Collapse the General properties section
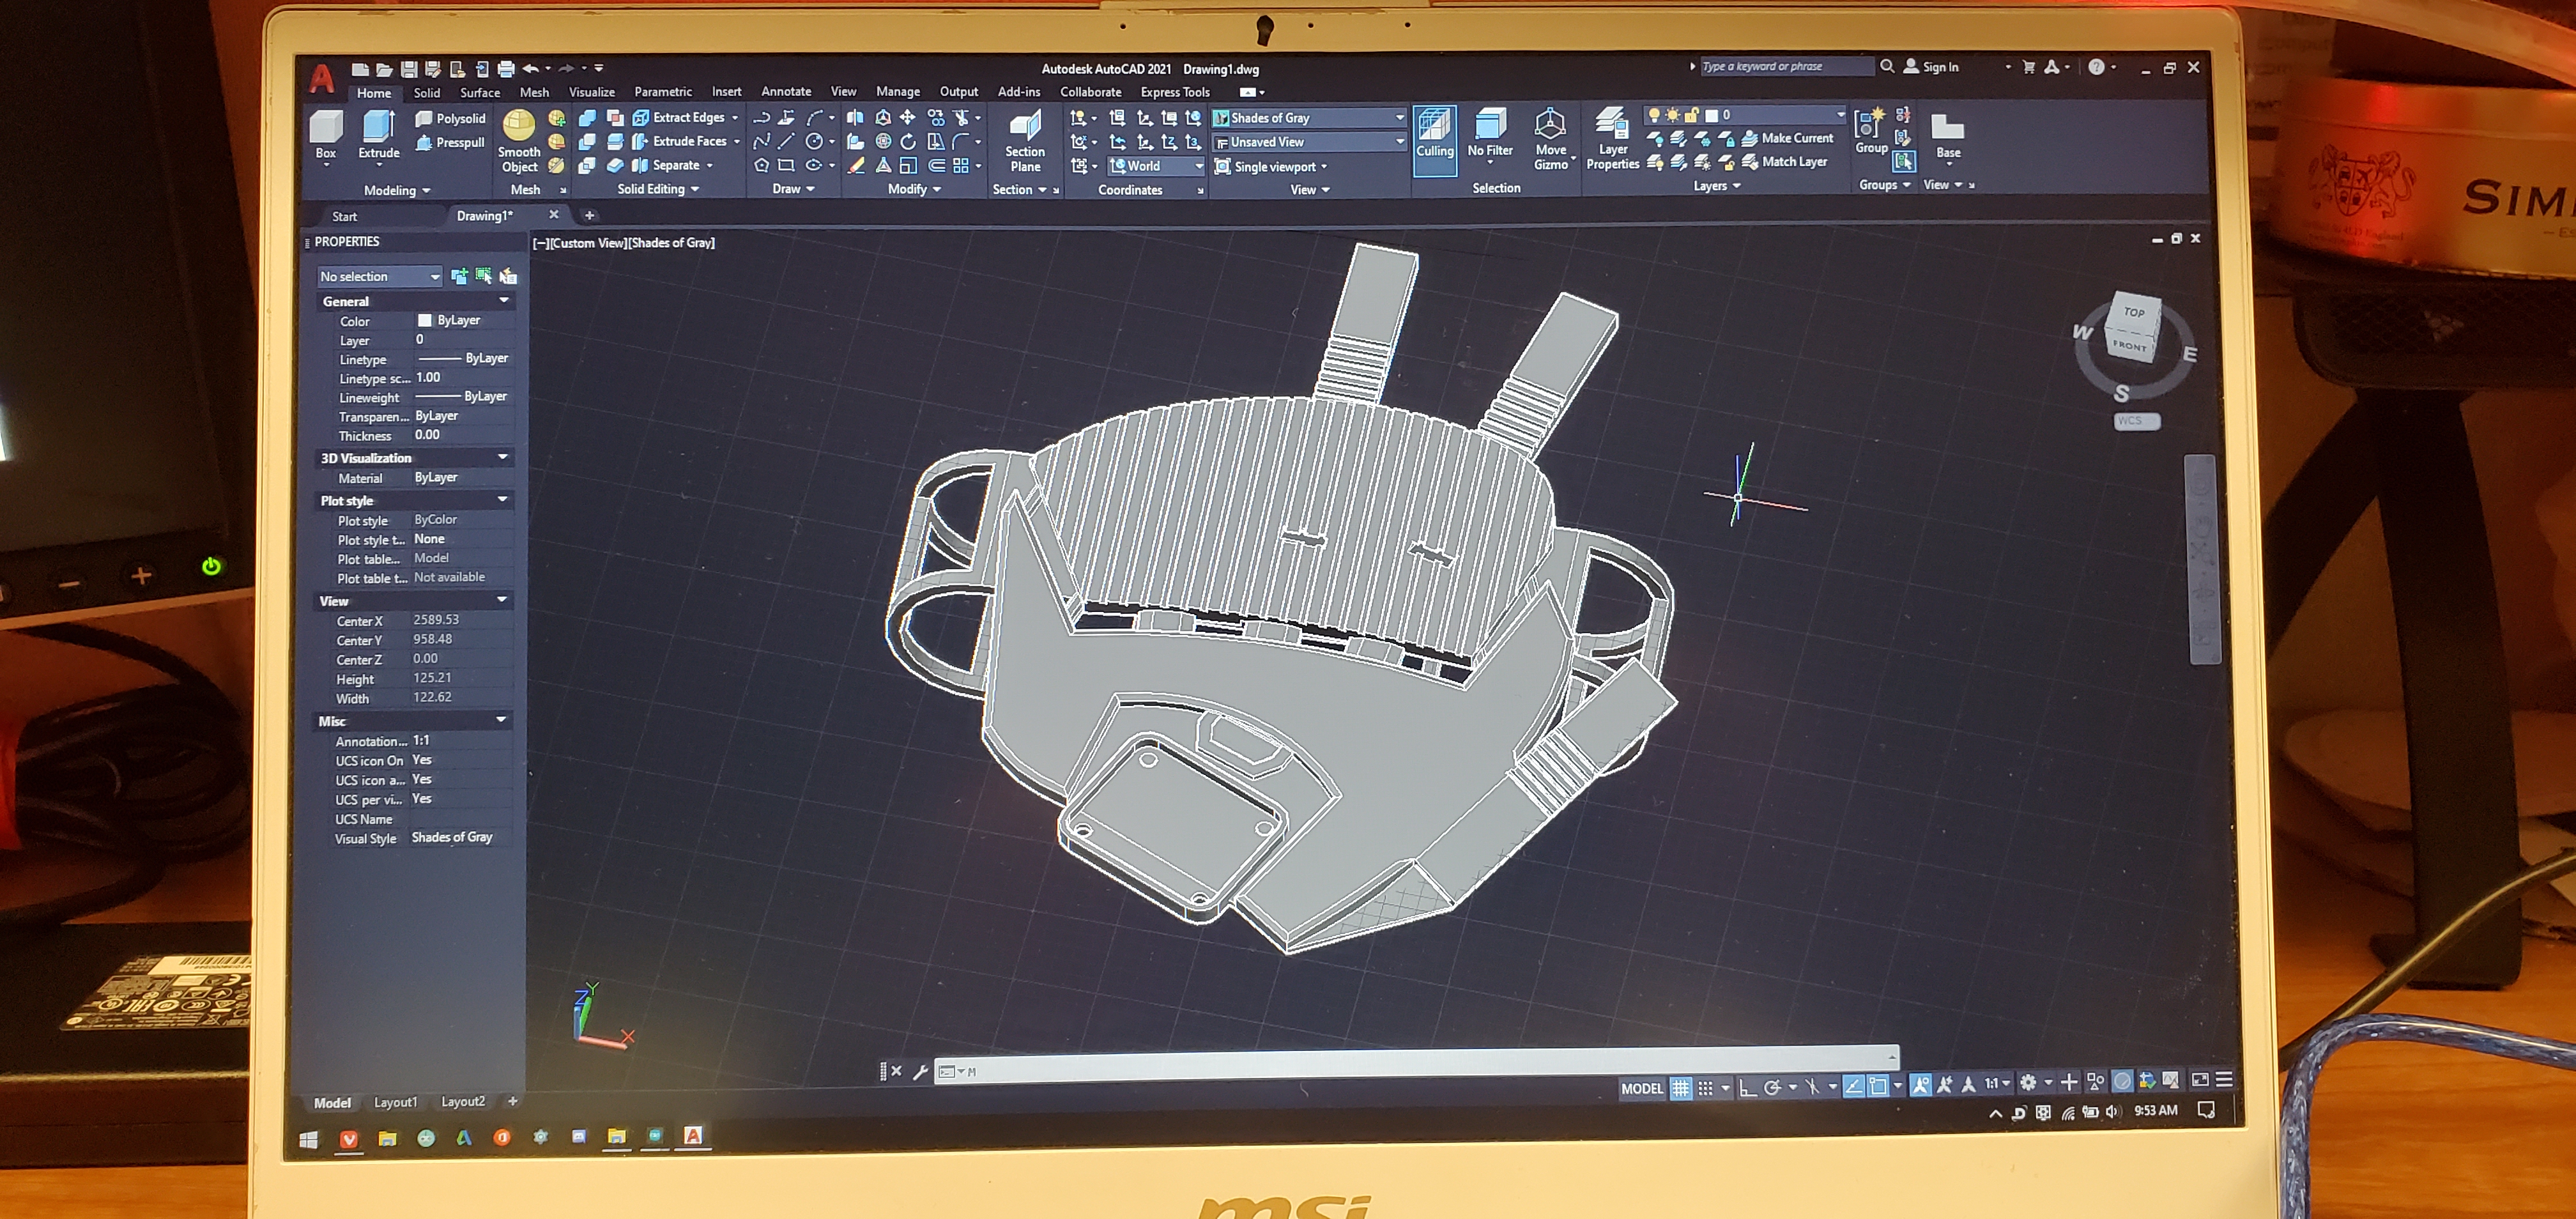 [504, 301]
